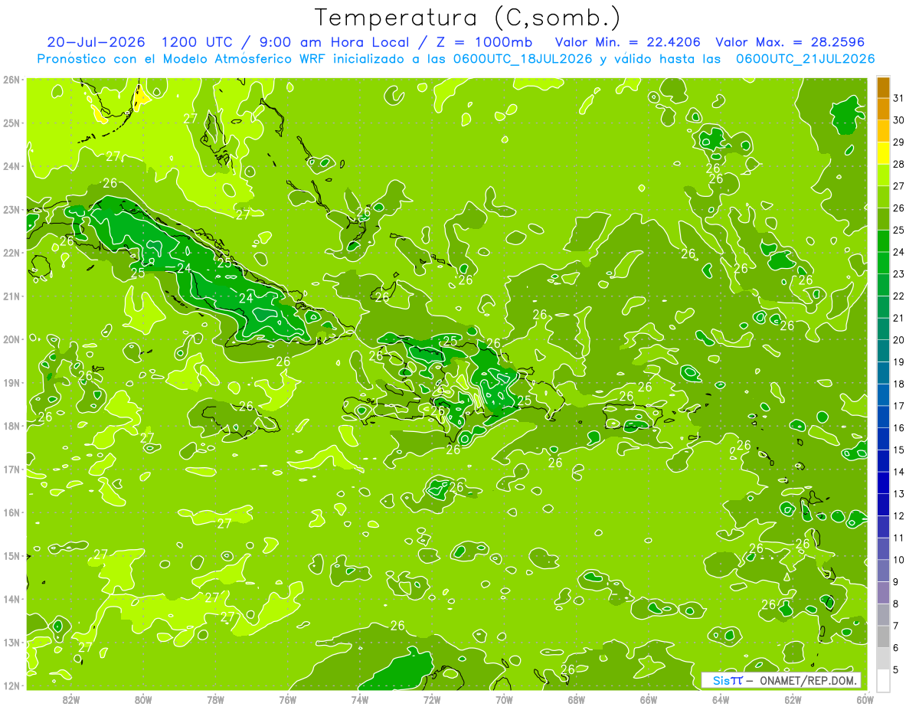Click the "78W" longitude axis label
Screen dimensions: 919x710
pyautogui.click(x=215, y=699)
